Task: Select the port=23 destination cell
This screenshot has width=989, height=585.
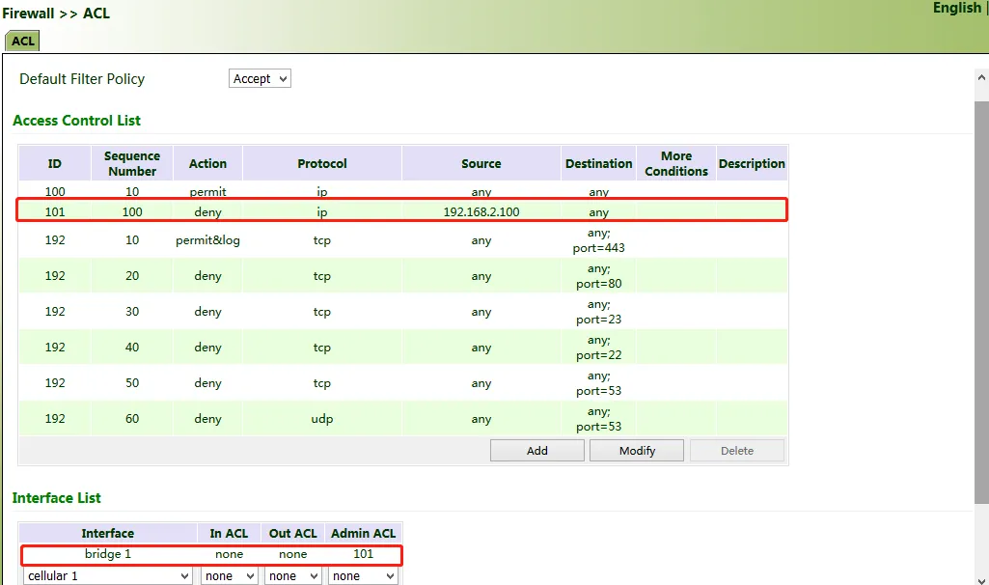Action: [598, 312]
